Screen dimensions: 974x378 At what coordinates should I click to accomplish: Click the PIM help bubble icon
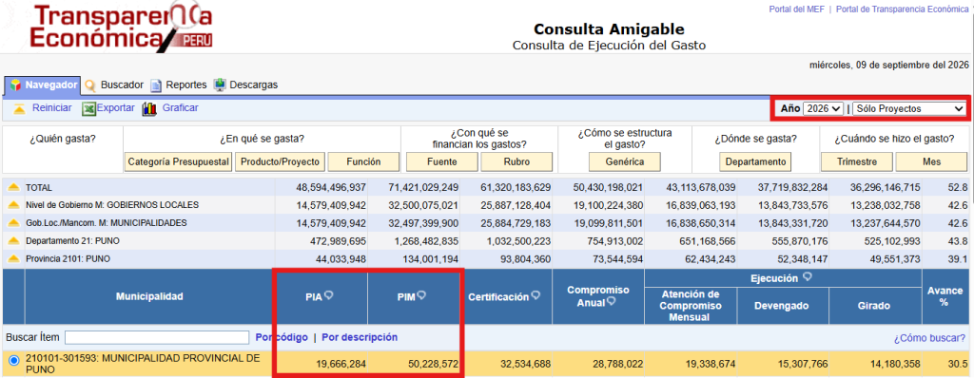pyautogui.click(x=421, y=295)
